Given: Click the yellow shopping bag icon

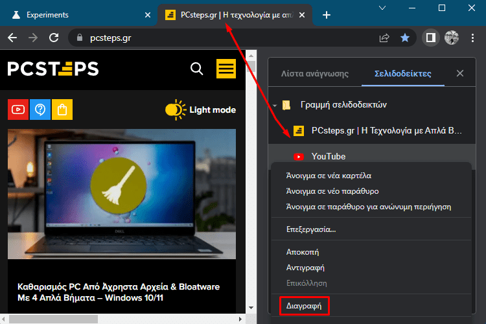Looking at the screenshot, I should tap(62, 110).
